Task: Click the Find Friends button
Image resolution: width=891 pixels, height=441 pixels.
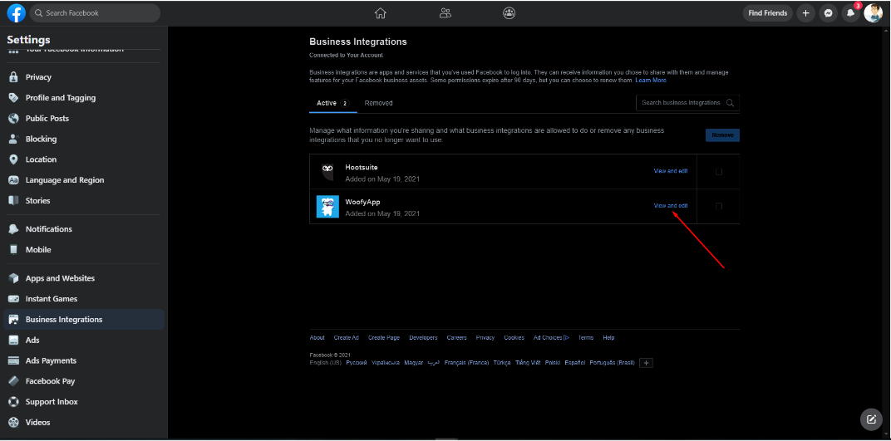Action: [767, 13]
